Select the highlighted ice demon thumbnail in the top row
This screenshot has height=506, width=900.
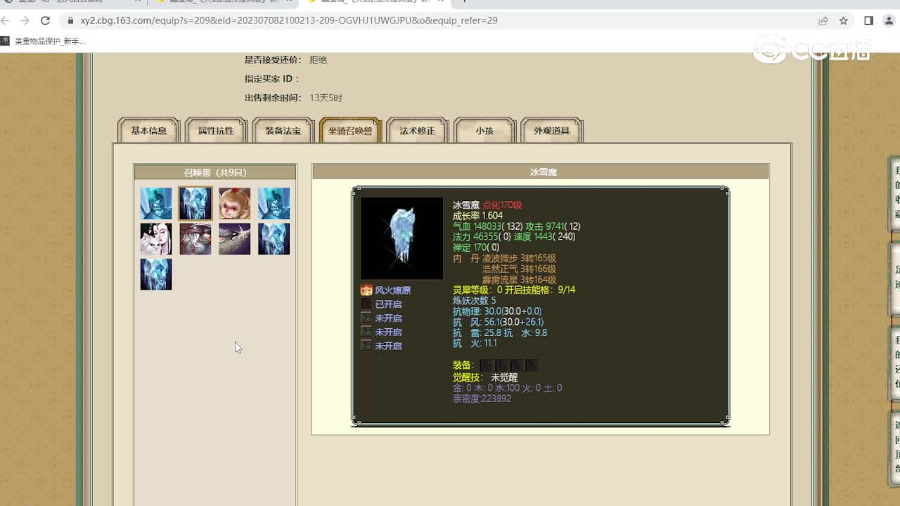(x=195, y=204)
